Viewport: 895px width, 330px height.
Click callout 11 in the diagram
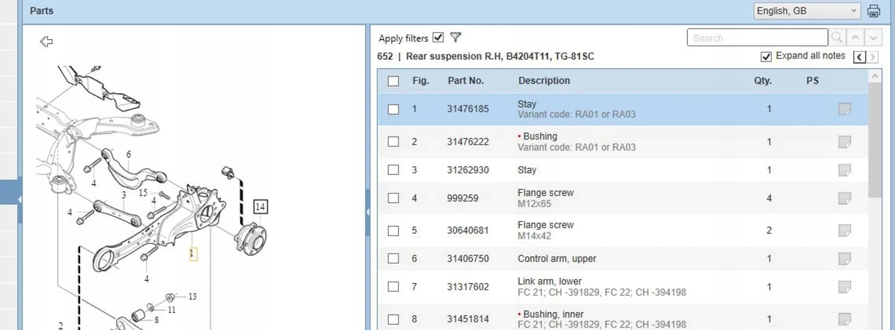pyautogui.click(x=172, y=310)
